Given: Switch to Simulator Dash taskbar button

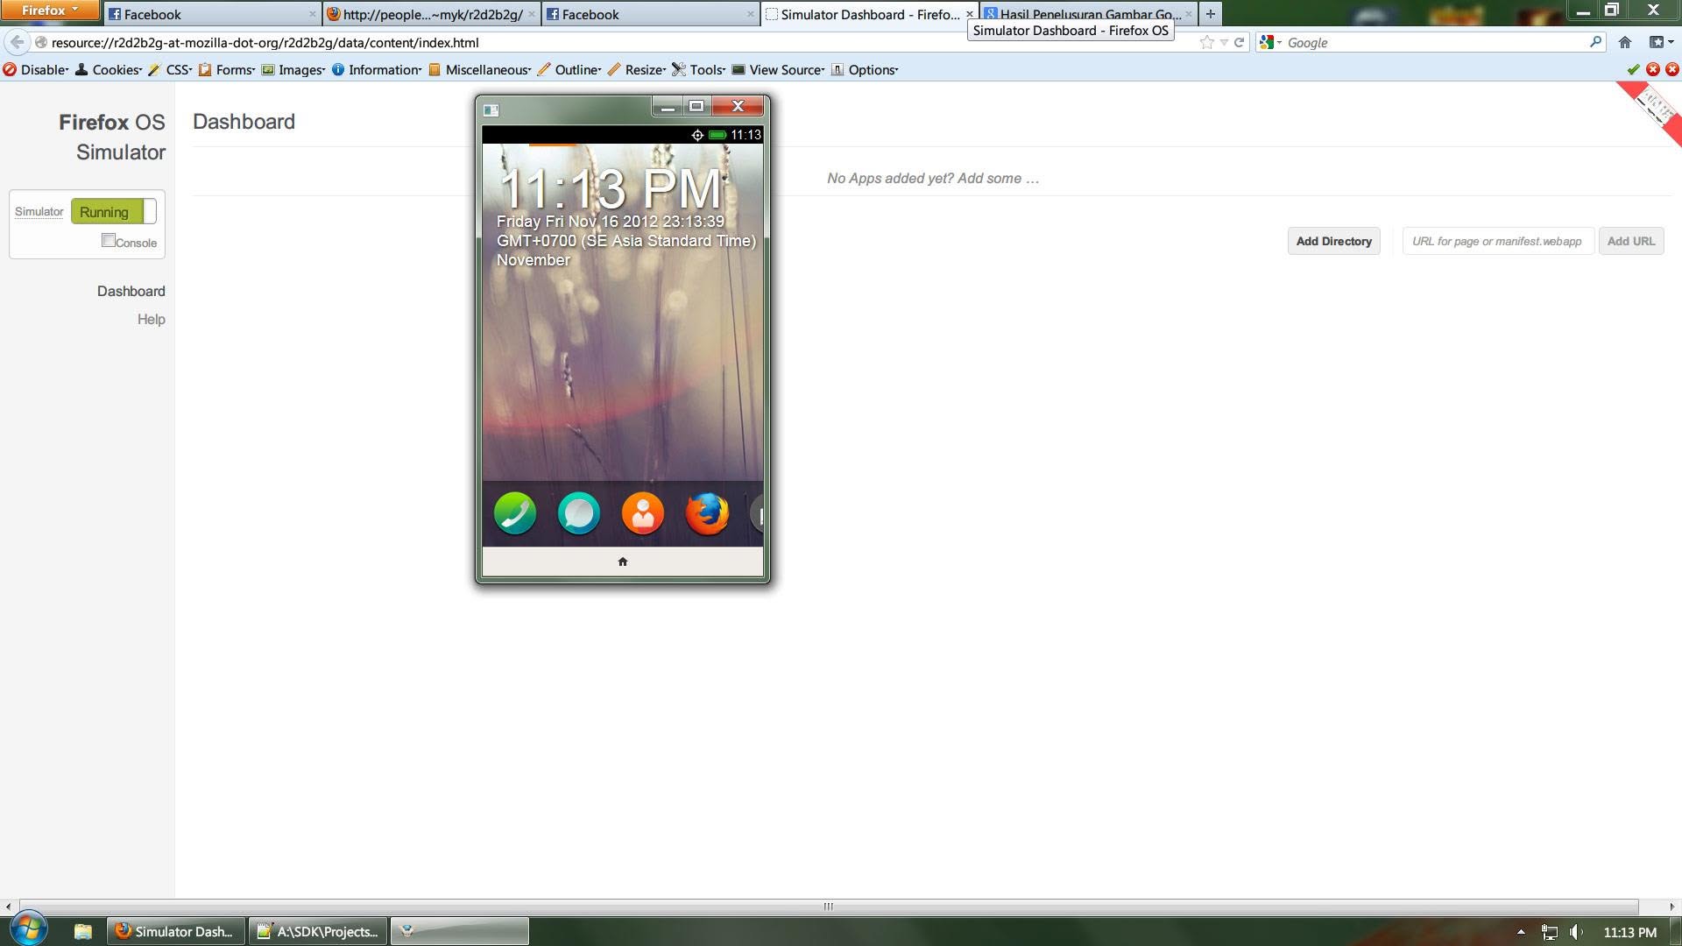Looking at the screenshot, I should point(176,931).
